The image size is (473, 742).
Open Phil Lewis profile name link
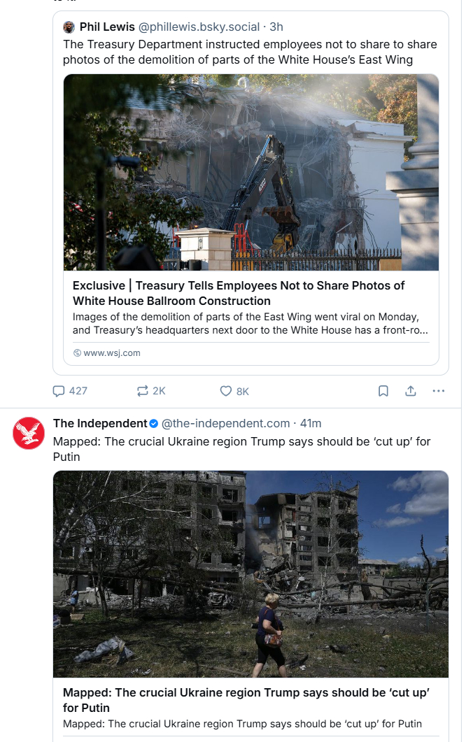107,27
